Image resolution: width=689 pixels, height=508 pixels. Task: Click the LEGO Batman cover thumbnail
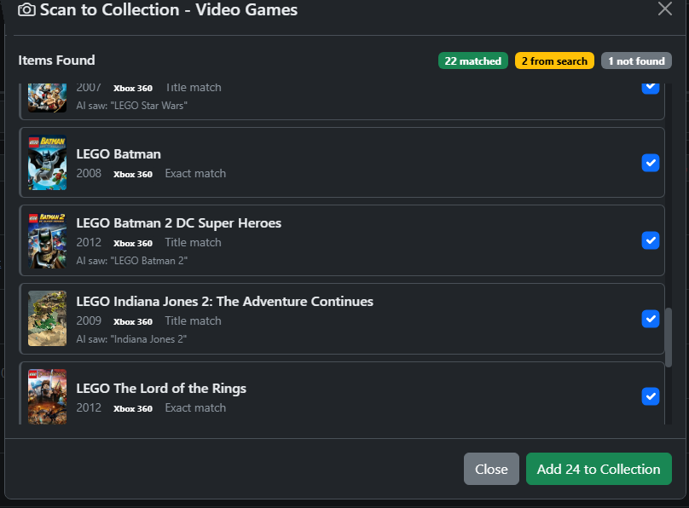click(47, 162)
